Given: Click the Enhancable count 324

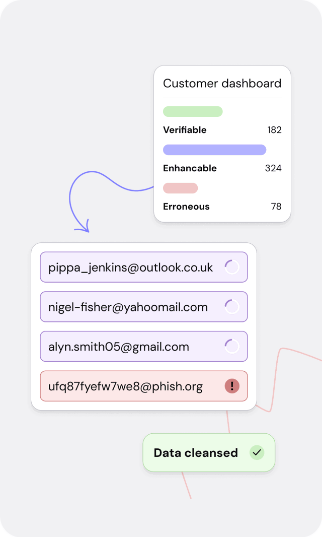Looking at the screenshot, I should point(273,168).
